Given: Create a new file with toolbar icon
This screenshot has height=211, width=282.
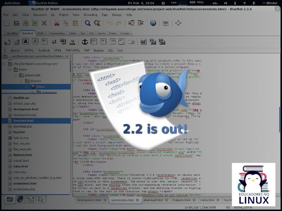Looking at the screenshot, I should tap(7, 23).
